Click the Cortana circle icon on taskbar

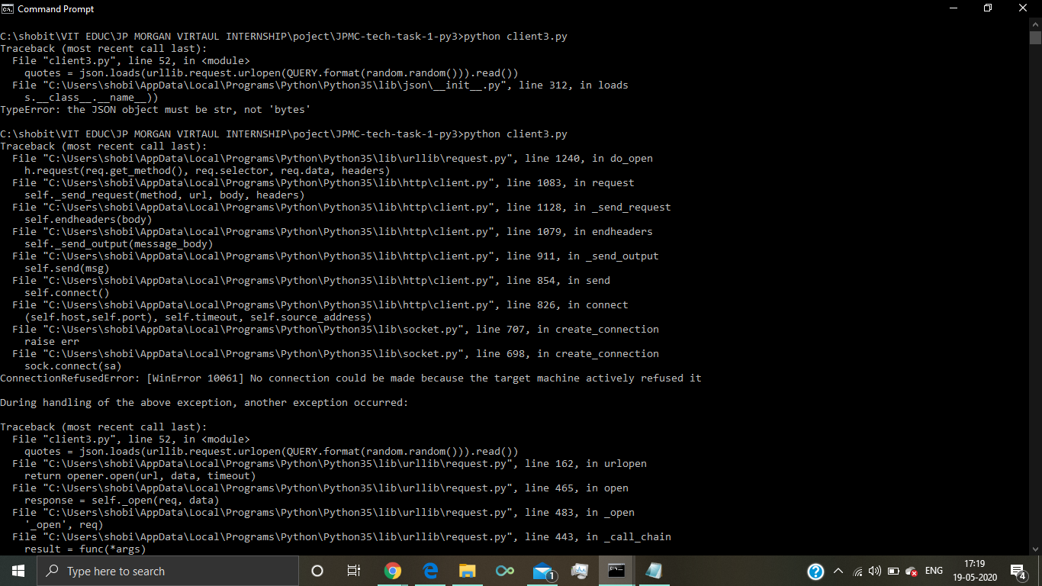pos(317,571)
